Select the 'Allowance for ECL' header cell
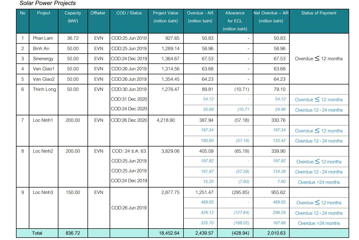The height and width of the screenshot is (240, 359). pyautogui.click(x=235, y=21)
